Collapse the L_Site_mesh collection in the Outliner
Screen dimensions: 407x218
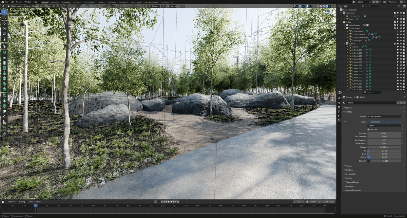(344, 28)
